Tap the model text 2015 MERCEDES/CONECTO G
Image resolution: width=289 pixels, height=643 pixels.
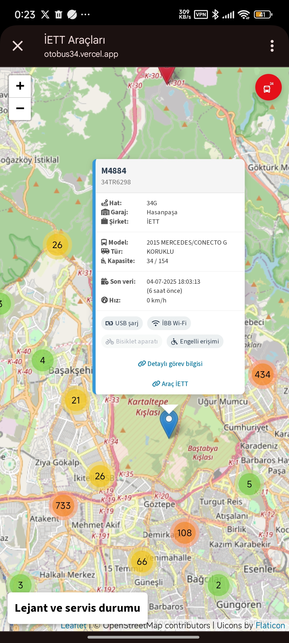187,242
